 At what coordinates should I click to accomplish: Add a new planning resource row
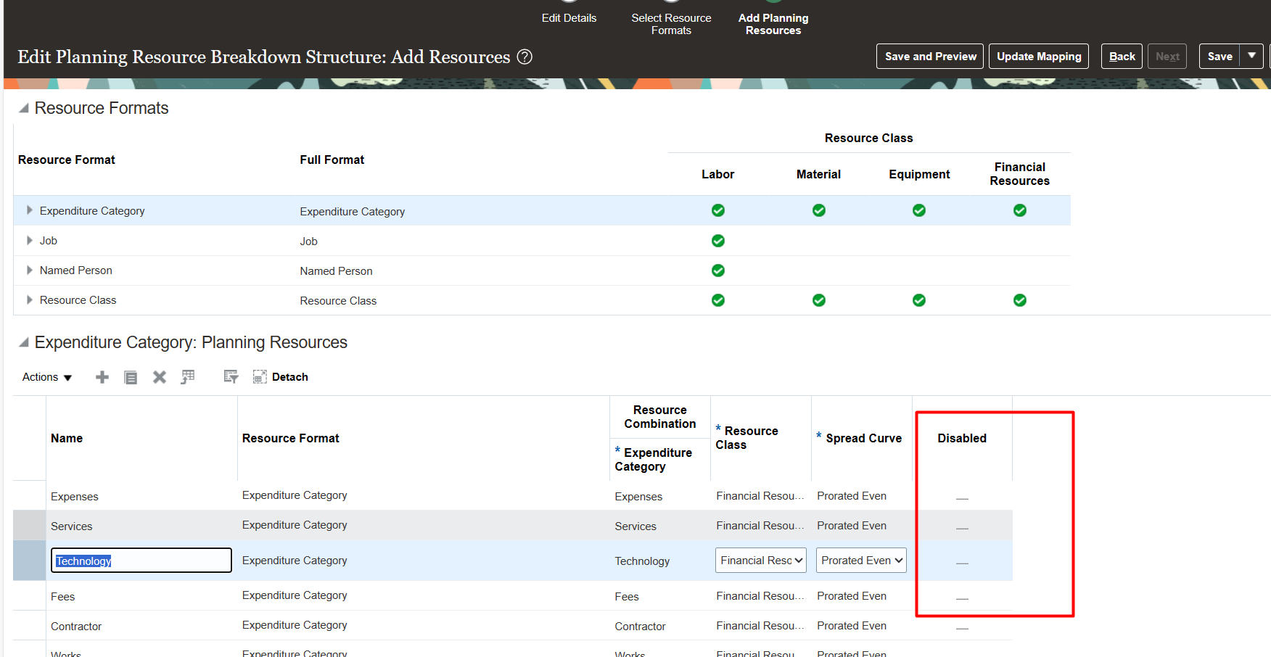point(102,376)
